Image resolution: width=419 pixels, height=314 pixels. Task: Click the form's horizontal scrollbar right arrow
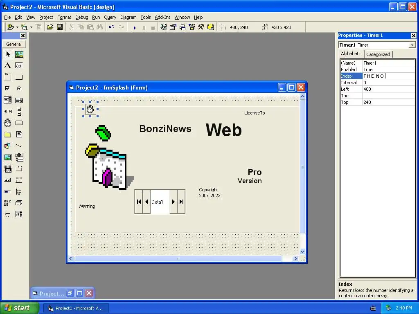[295, 258]
